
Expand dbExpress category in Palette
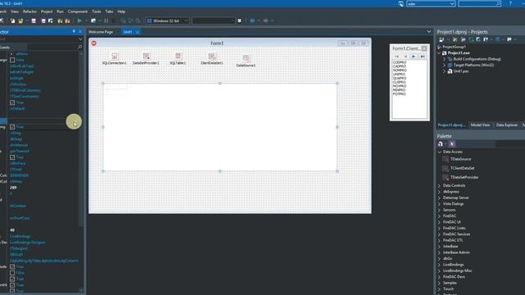click(440, 192)
